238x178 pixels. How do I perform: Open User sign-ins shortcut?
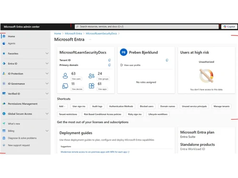click(x=79, y=106)
